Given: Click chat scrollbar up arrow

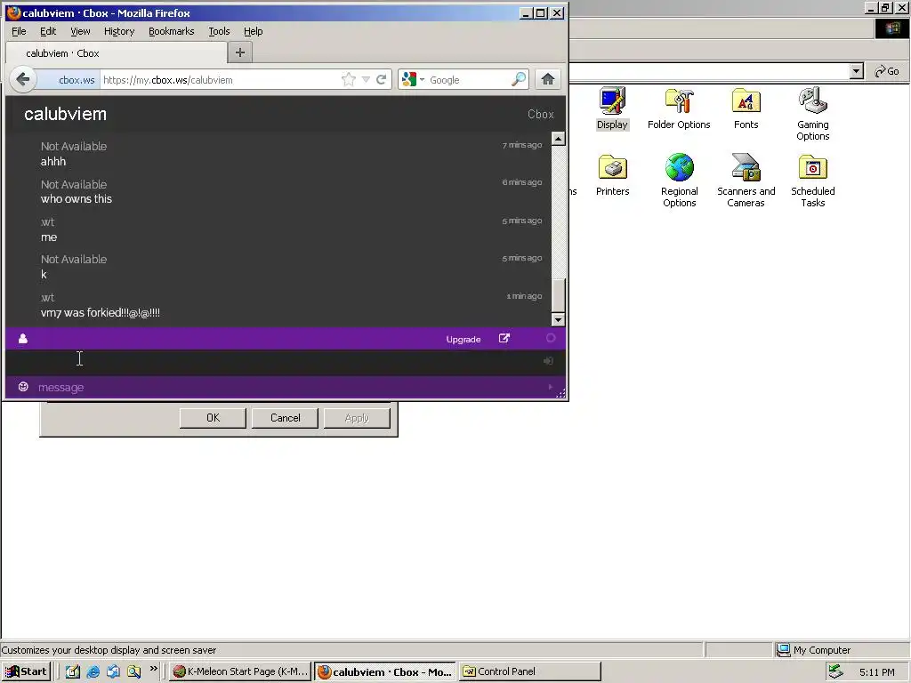Looking at the screenshot, I should pos(558,139).
